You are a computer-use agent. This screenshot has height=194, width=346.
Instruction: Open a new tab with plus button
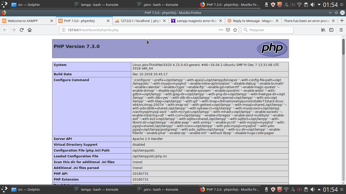pos(333,21)
